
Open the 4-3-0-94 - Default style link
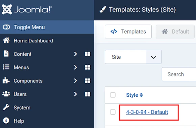coord(147,112)
